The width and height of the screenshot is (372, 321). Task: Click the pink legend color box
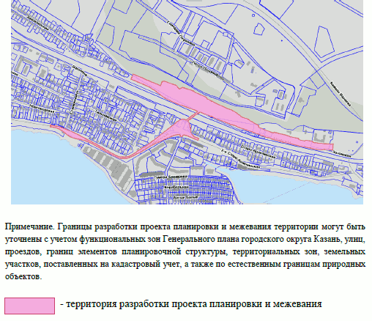coord(29,306)
